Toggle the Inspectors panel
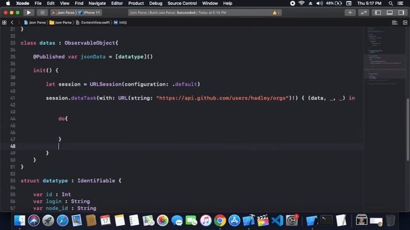This screenshot has width=410, height=230. [401, 13]
